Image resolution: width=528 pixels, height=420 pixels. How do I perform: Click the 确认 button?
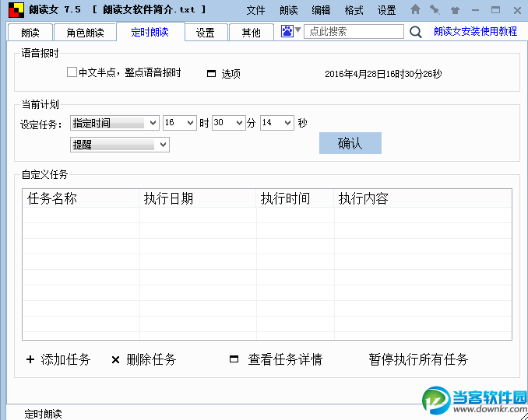coord(350,143)
